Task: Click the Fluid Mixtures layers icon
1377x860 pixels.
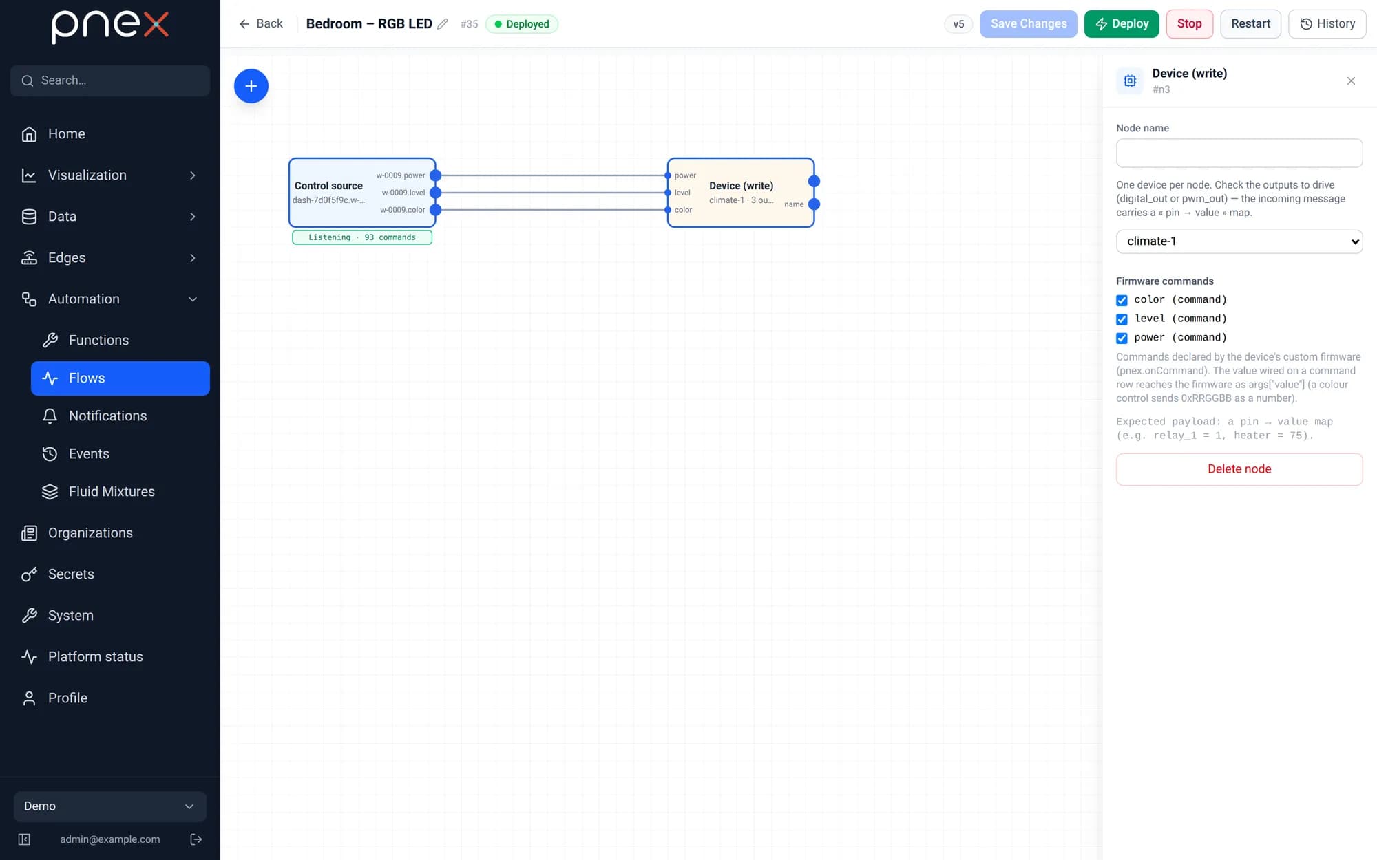Action: 50,492
